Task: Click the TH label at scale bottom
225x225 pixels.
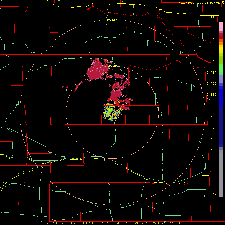Action: click(x=215, y=195)
